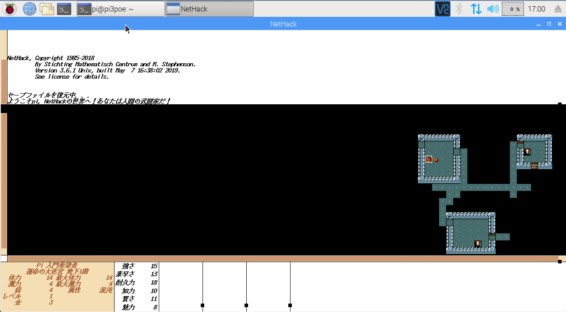Open the Raspberry Pi applications menu

(x=9, y=8)
